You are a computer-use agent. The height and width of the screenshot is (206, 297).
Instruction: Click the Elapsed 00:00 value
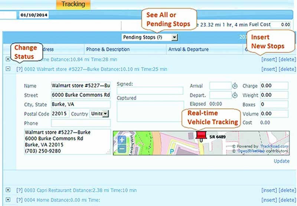[x=216, y=104]
